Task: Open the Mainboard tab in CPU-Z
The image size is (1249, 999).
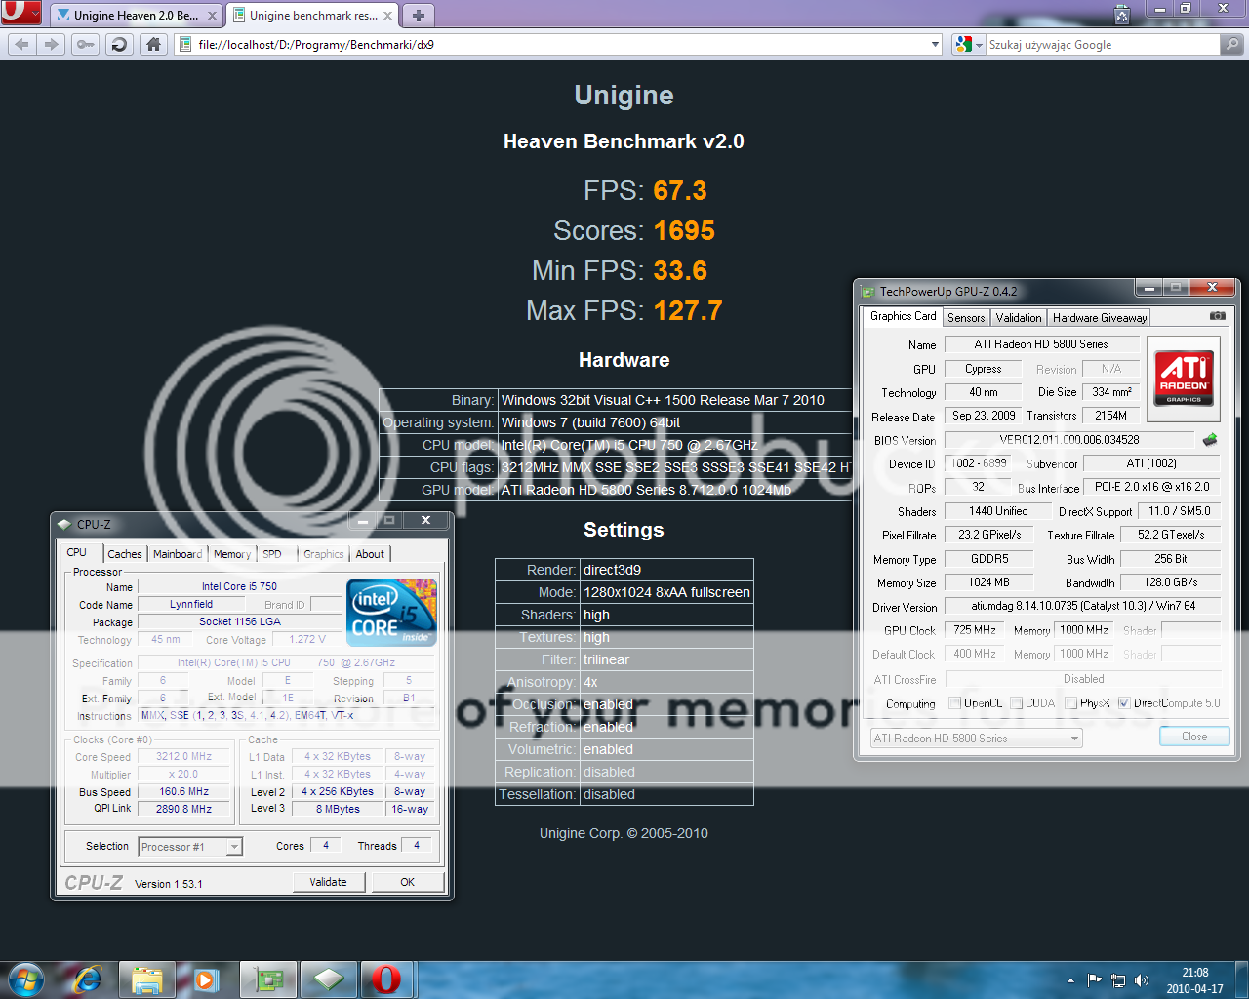Action: [178, 554]
